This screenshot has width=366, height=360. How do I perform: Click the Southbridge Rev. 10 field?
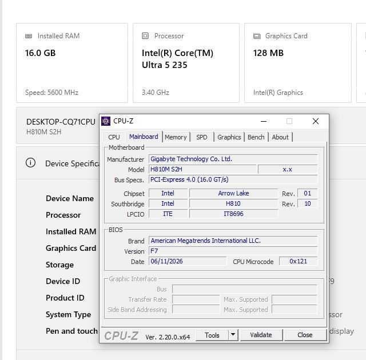[x=308, y=203]
